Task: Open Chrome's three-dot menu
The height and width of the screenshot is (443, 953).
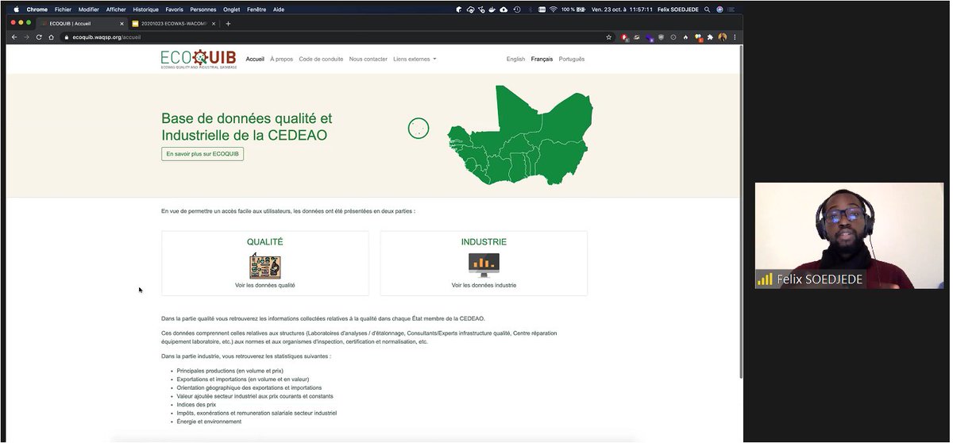Action: [735, 37]
